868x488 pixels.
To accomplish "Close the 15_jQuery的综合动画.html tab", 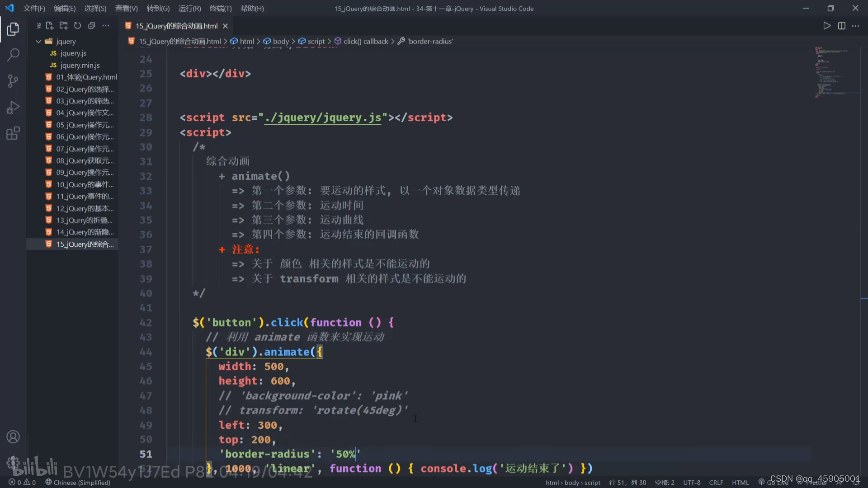I will click(225, 26).
